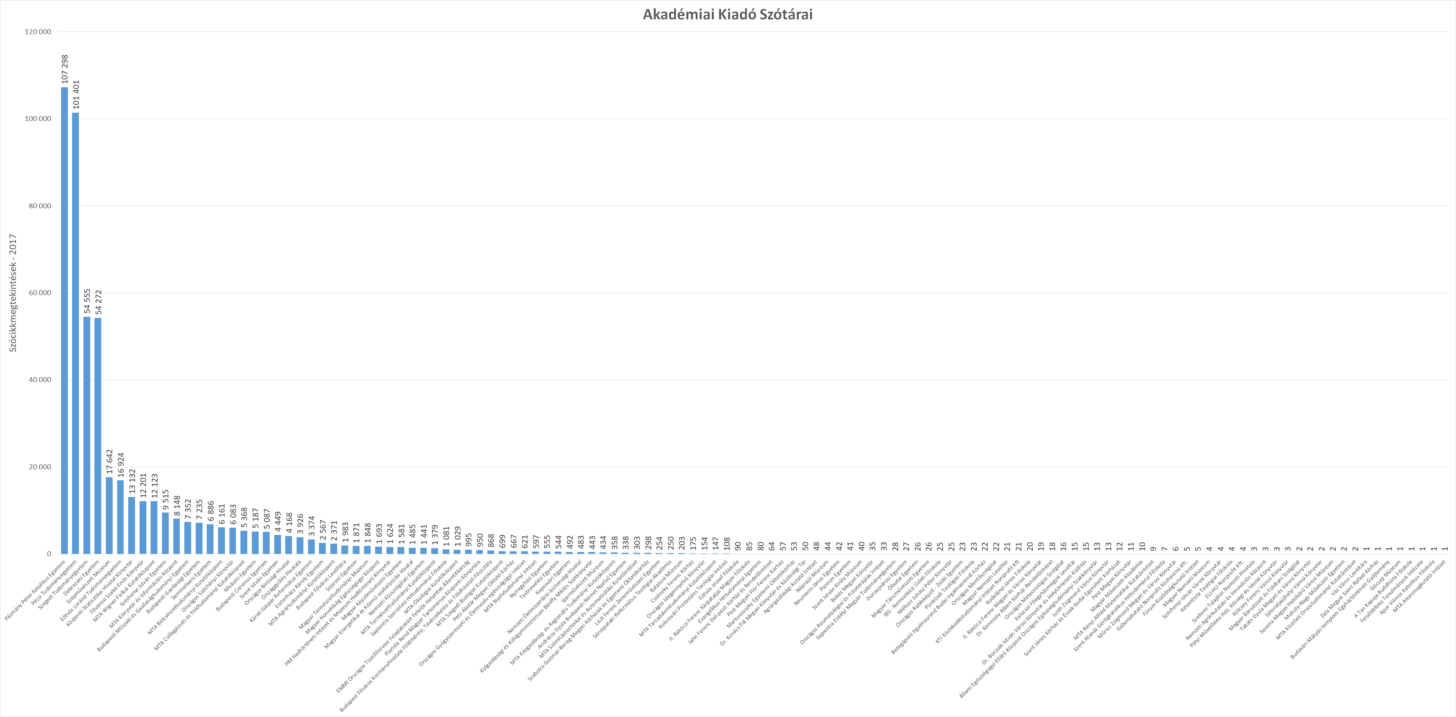Click the data label '8 148'
The image size is (1456, 717).
pos(177,506)
